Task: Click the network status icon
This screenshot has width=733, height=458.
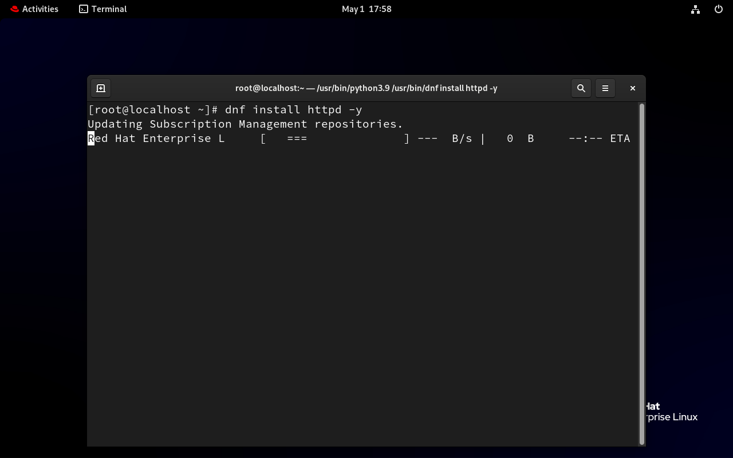Action: [695, 9]
